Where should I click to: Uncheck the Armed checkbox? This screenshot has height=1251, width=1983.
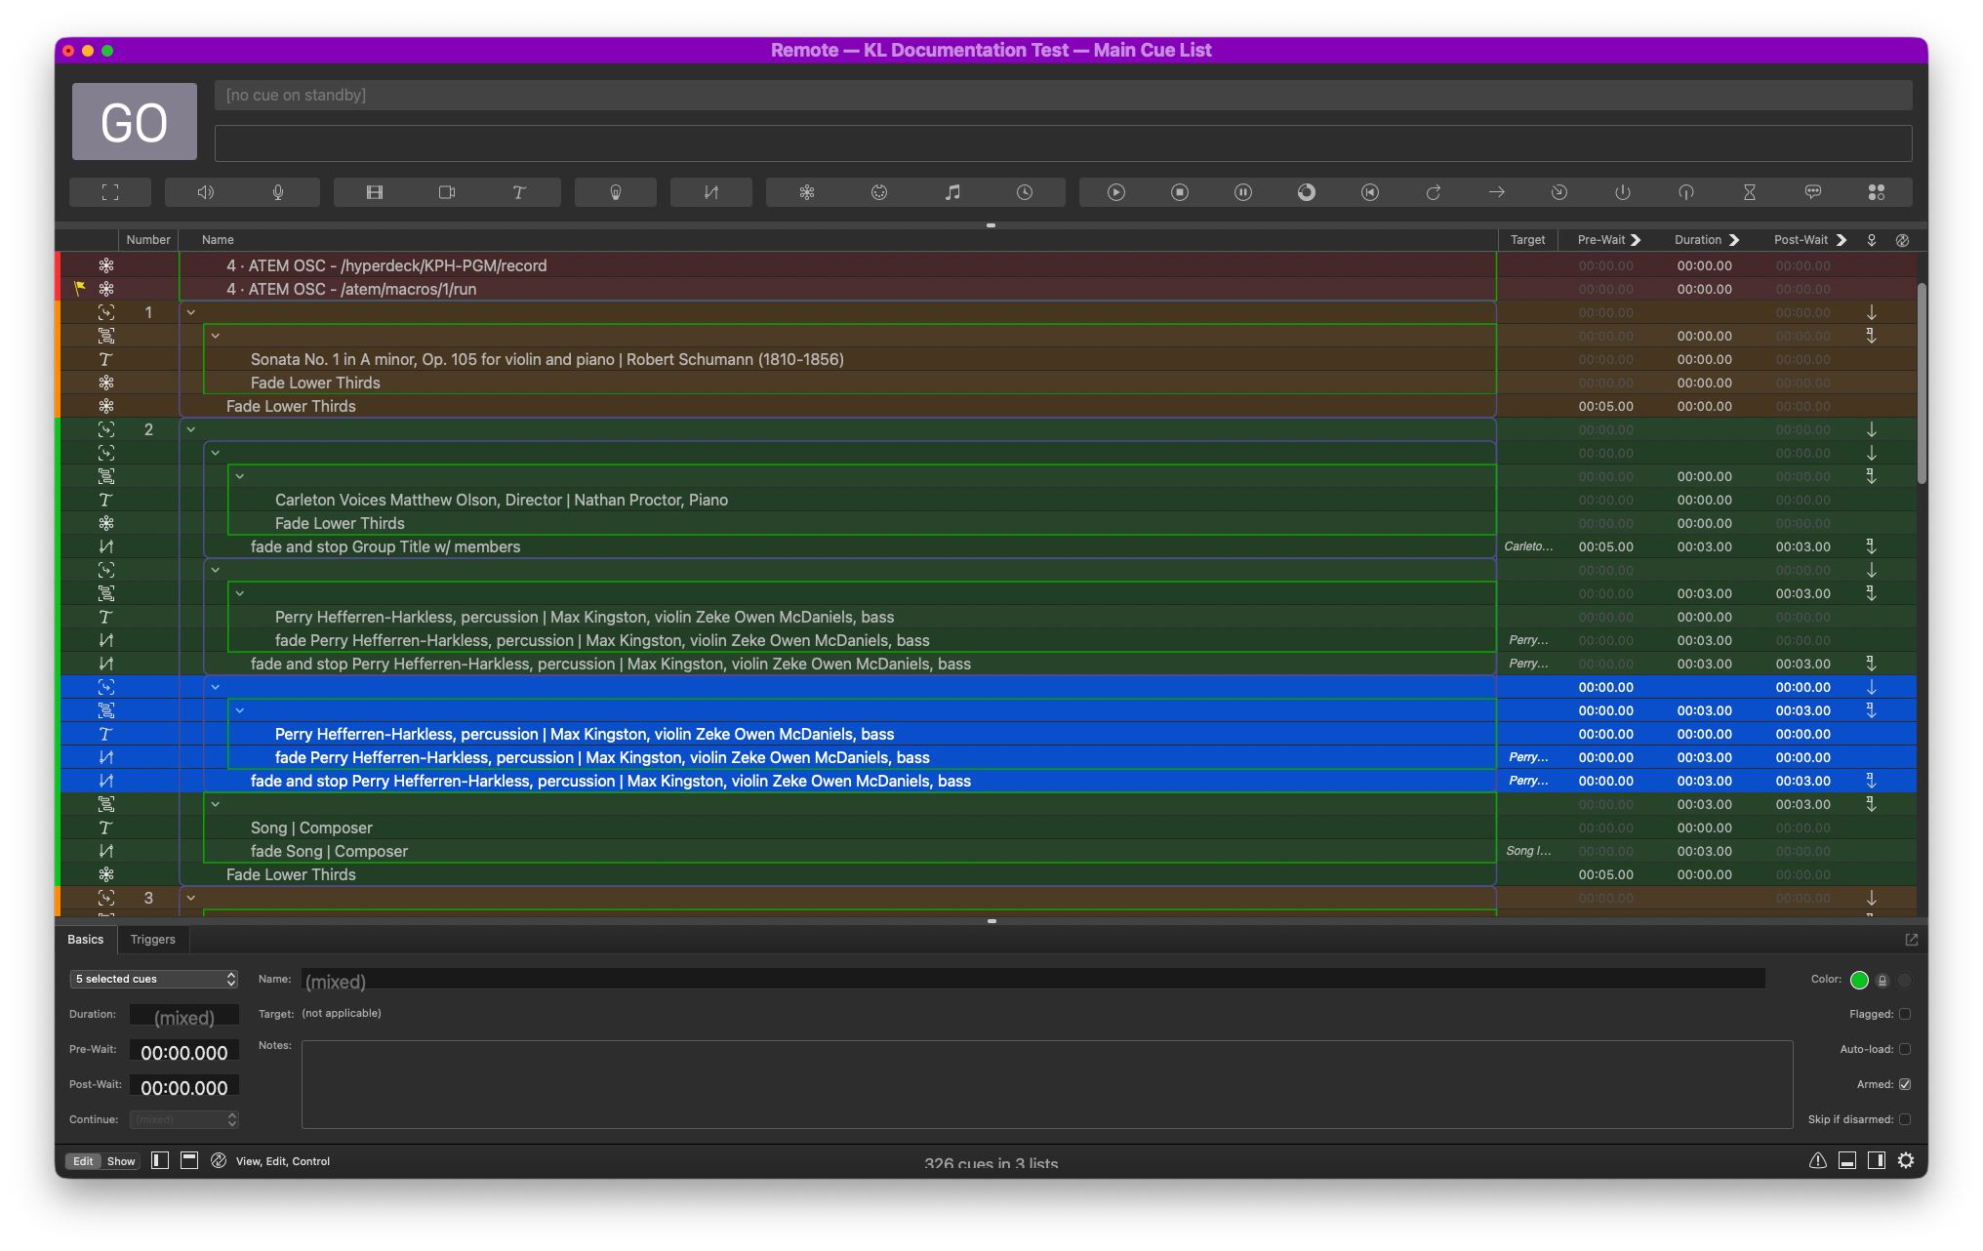point(1905,1084)
